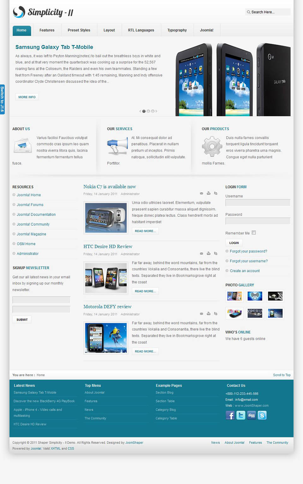Print the Motorola DEFY review article
The width and height of the screenshot is (303, 484).
[209, 314]
